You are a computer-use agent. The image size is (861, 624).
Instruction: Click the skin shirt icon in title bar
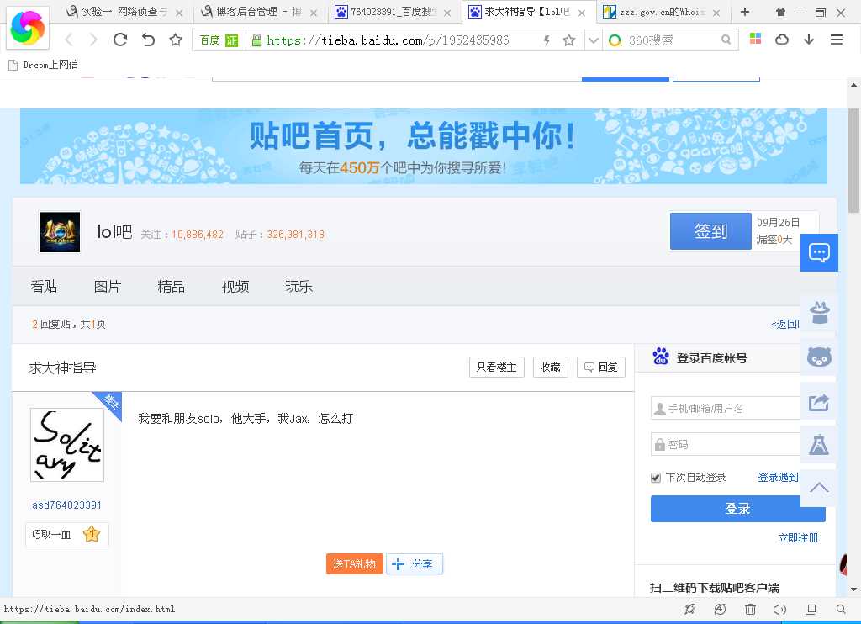(780, 12)
